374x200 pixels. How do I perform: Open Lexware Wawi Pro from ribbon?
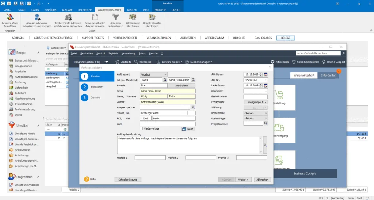tap(10, 20)
